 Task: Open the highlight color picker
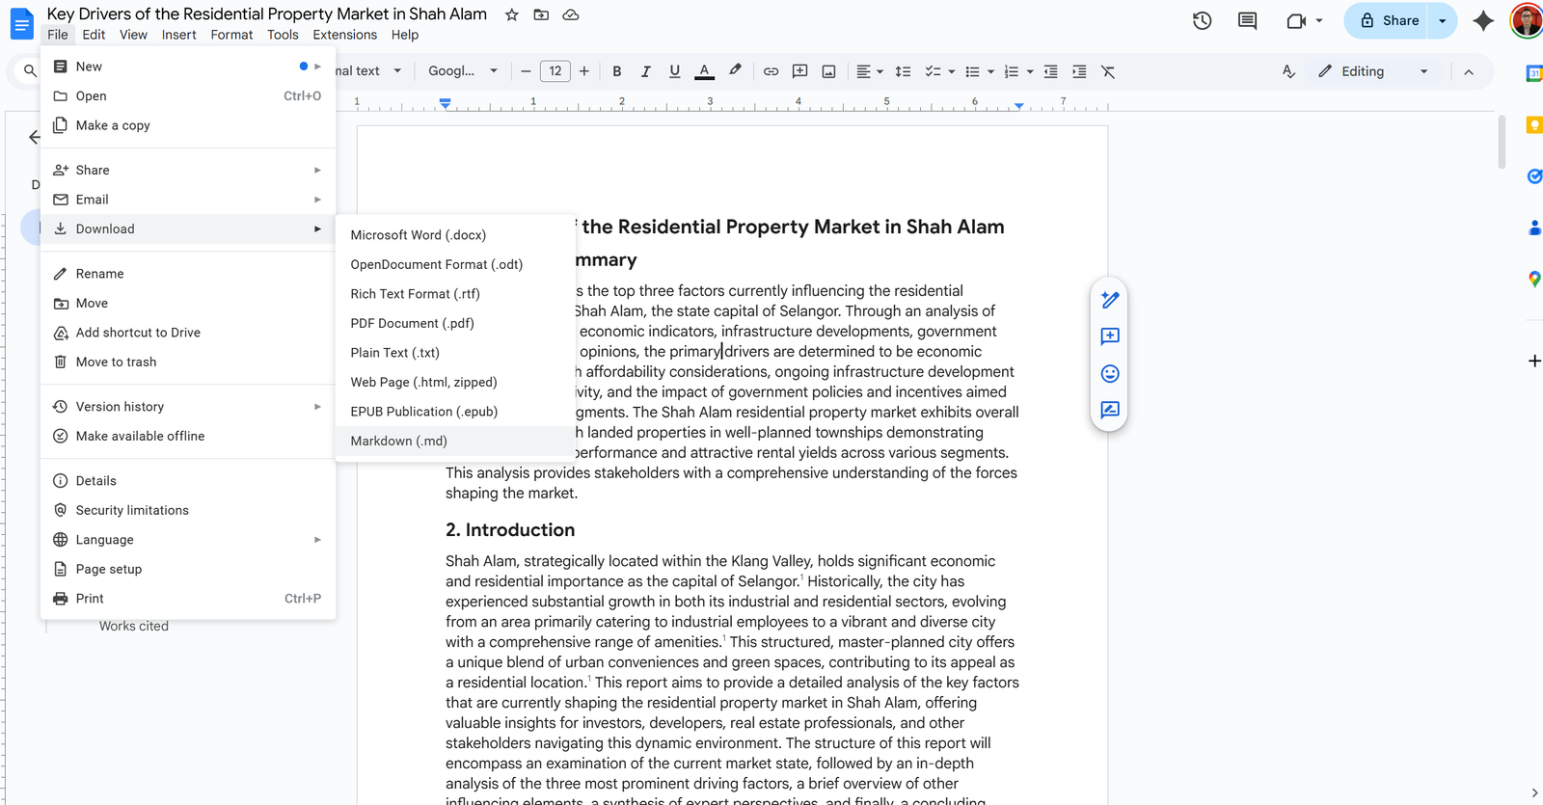(735, 71)
